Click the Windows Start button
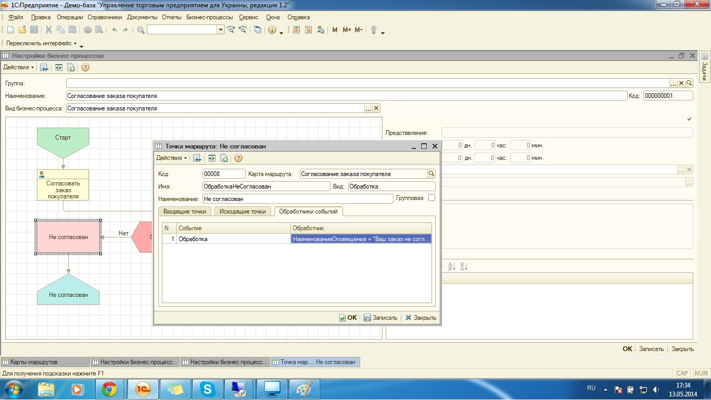 tap(14, 389)
